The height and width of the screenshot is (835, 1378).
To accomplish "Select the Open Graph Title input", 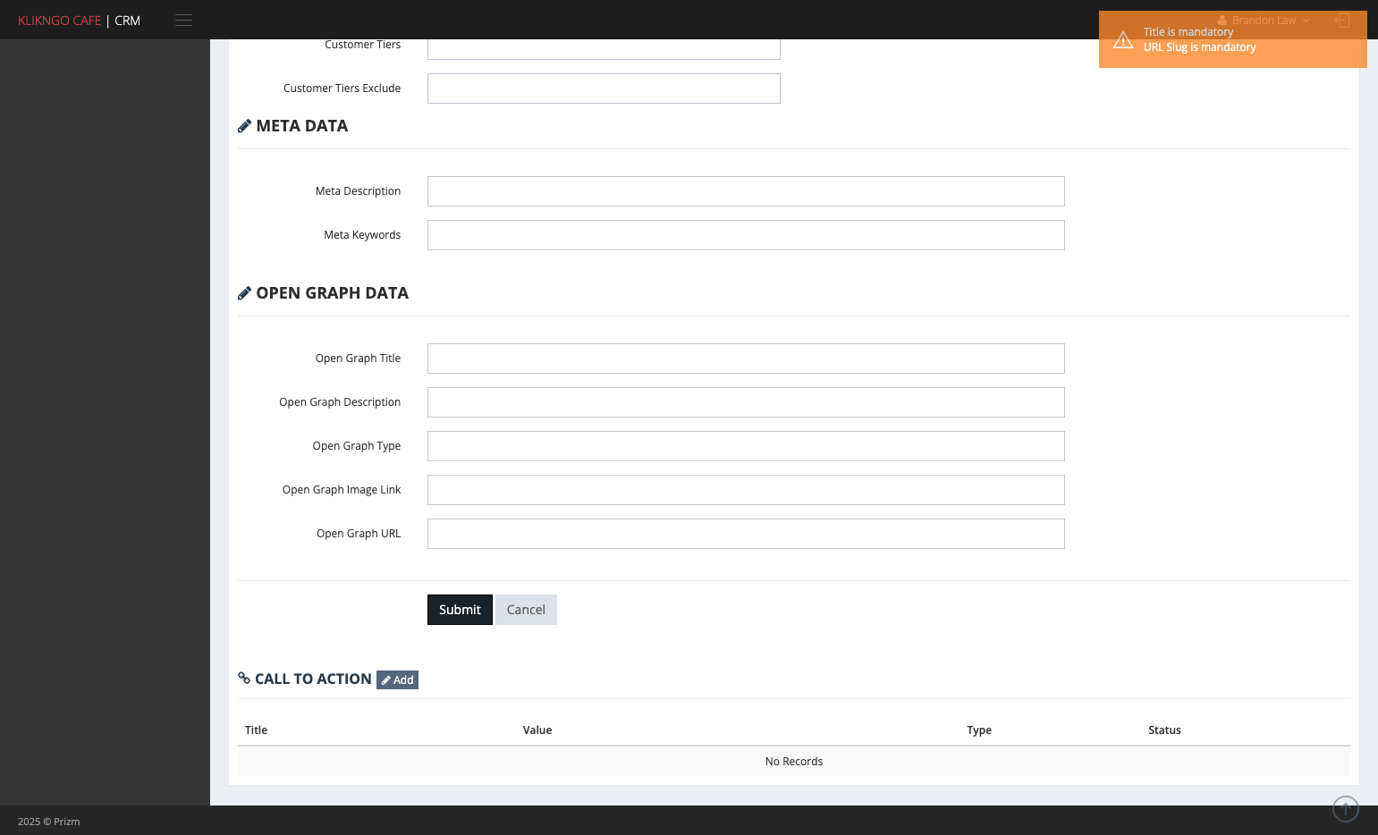I will 746,358.
